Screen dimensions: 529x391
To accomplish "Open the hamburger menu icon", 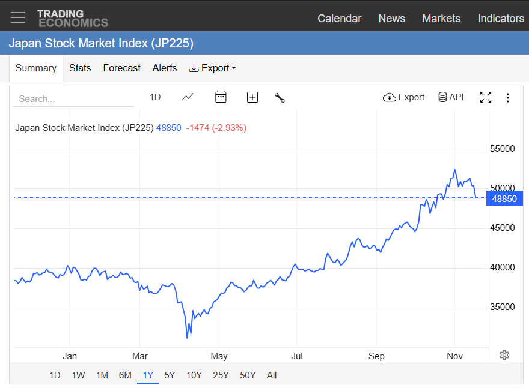I will (18, 17).
